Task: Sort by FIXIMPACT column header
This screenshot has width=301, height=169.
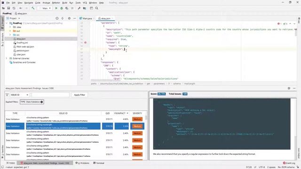Action: pos(121,113)
